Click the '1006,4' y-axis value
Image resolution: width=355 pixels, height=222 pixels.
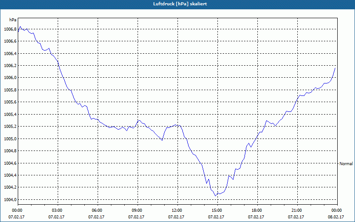pyautogui.click(x=10, y=53)
